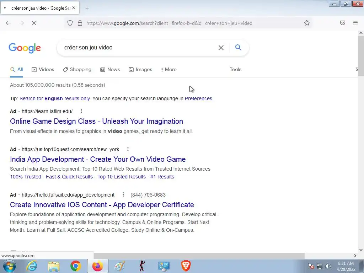
Task: Click the 'Fast & Quick Results' sitelink
Action: click(69, 177)
